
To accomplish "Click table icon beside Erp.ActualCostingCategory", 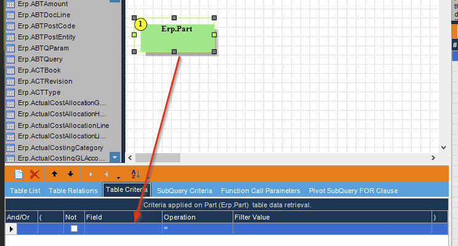I will click(x=10, y=148).
